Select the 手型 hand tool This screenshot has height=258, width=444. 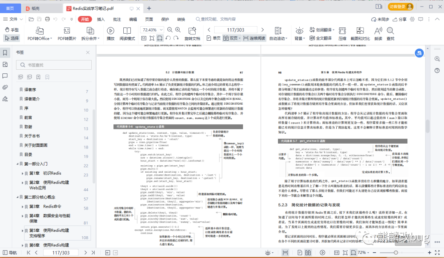click(x=12, y=30)
